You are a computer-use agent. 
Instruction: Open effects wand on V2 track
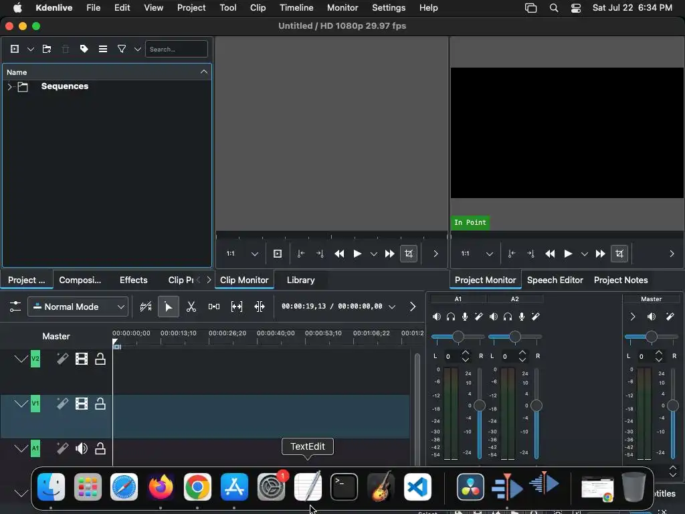62,359
